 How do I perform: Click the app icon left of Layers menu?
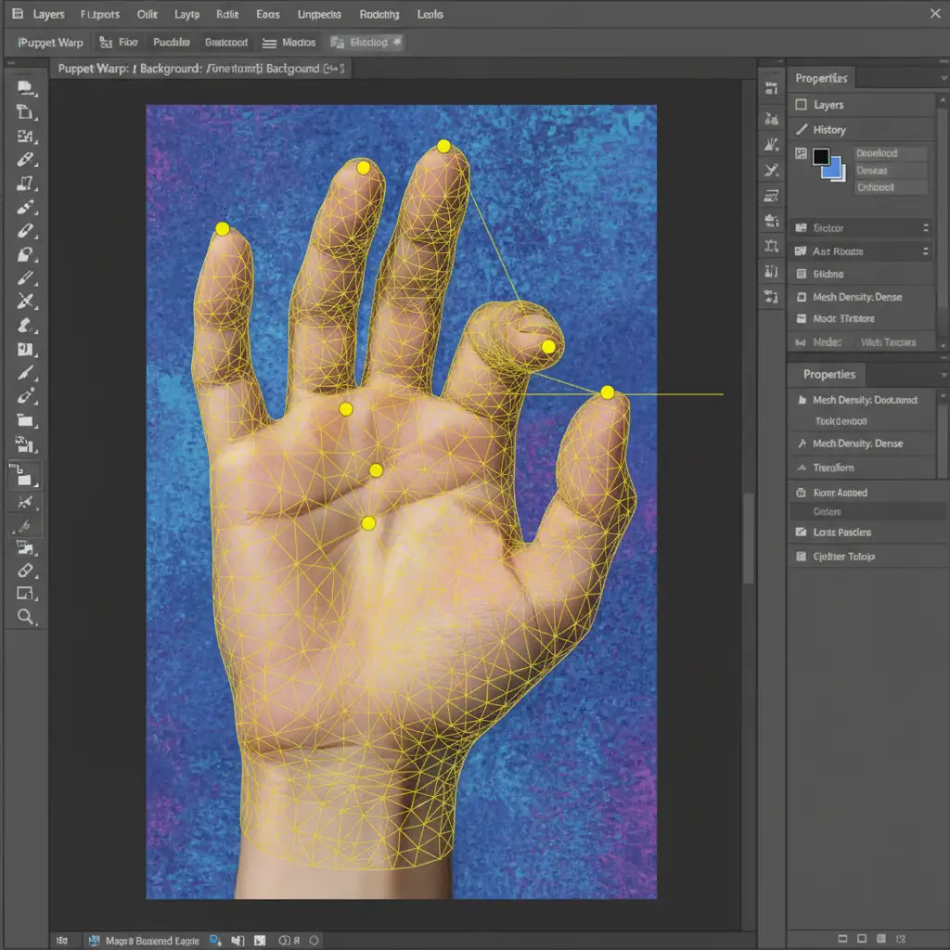coord(18,15)
